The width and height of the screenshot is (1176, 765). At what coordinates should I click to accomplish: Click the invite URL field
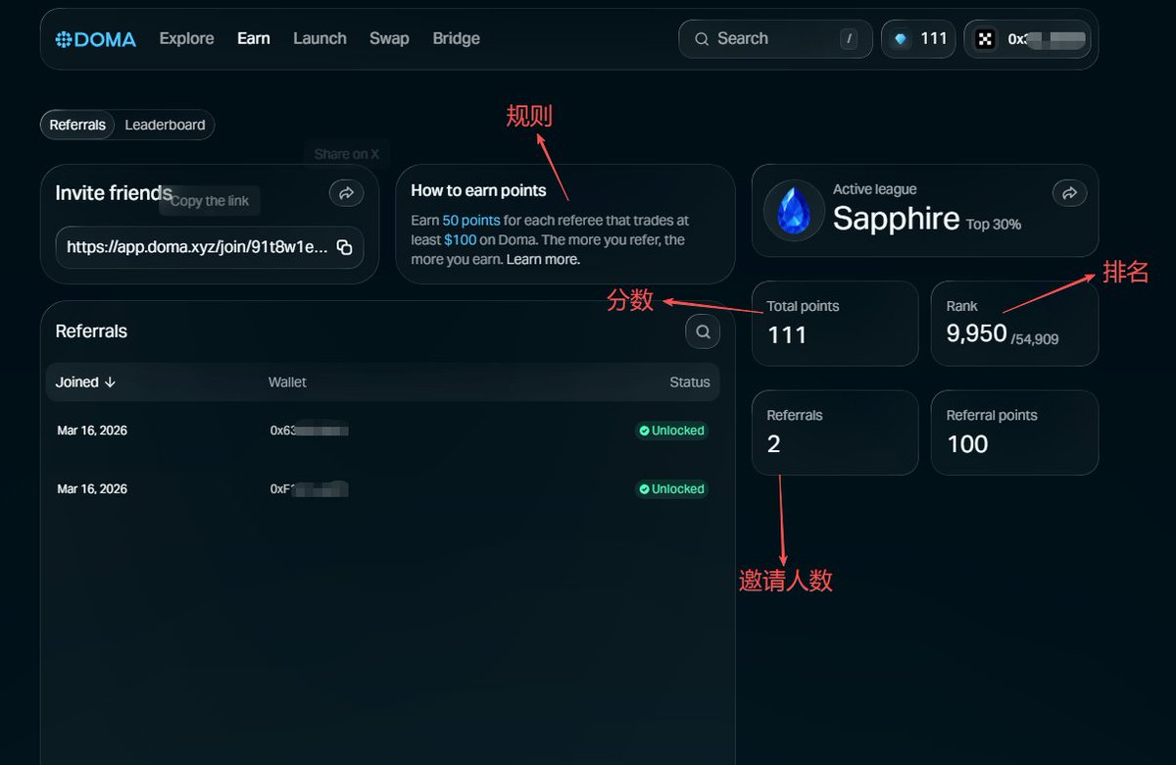210,247
